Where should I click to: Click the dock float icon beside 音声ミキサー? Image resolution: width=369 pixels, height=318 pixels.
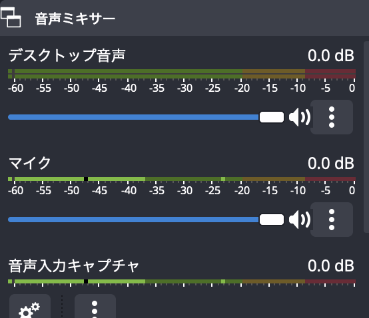tap(11, 17)
